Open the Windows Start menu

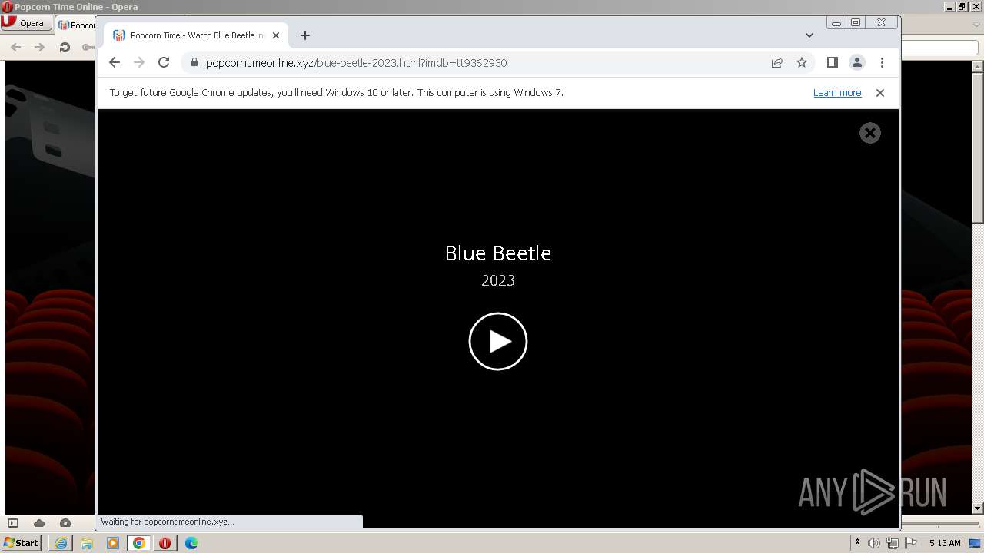21,542
